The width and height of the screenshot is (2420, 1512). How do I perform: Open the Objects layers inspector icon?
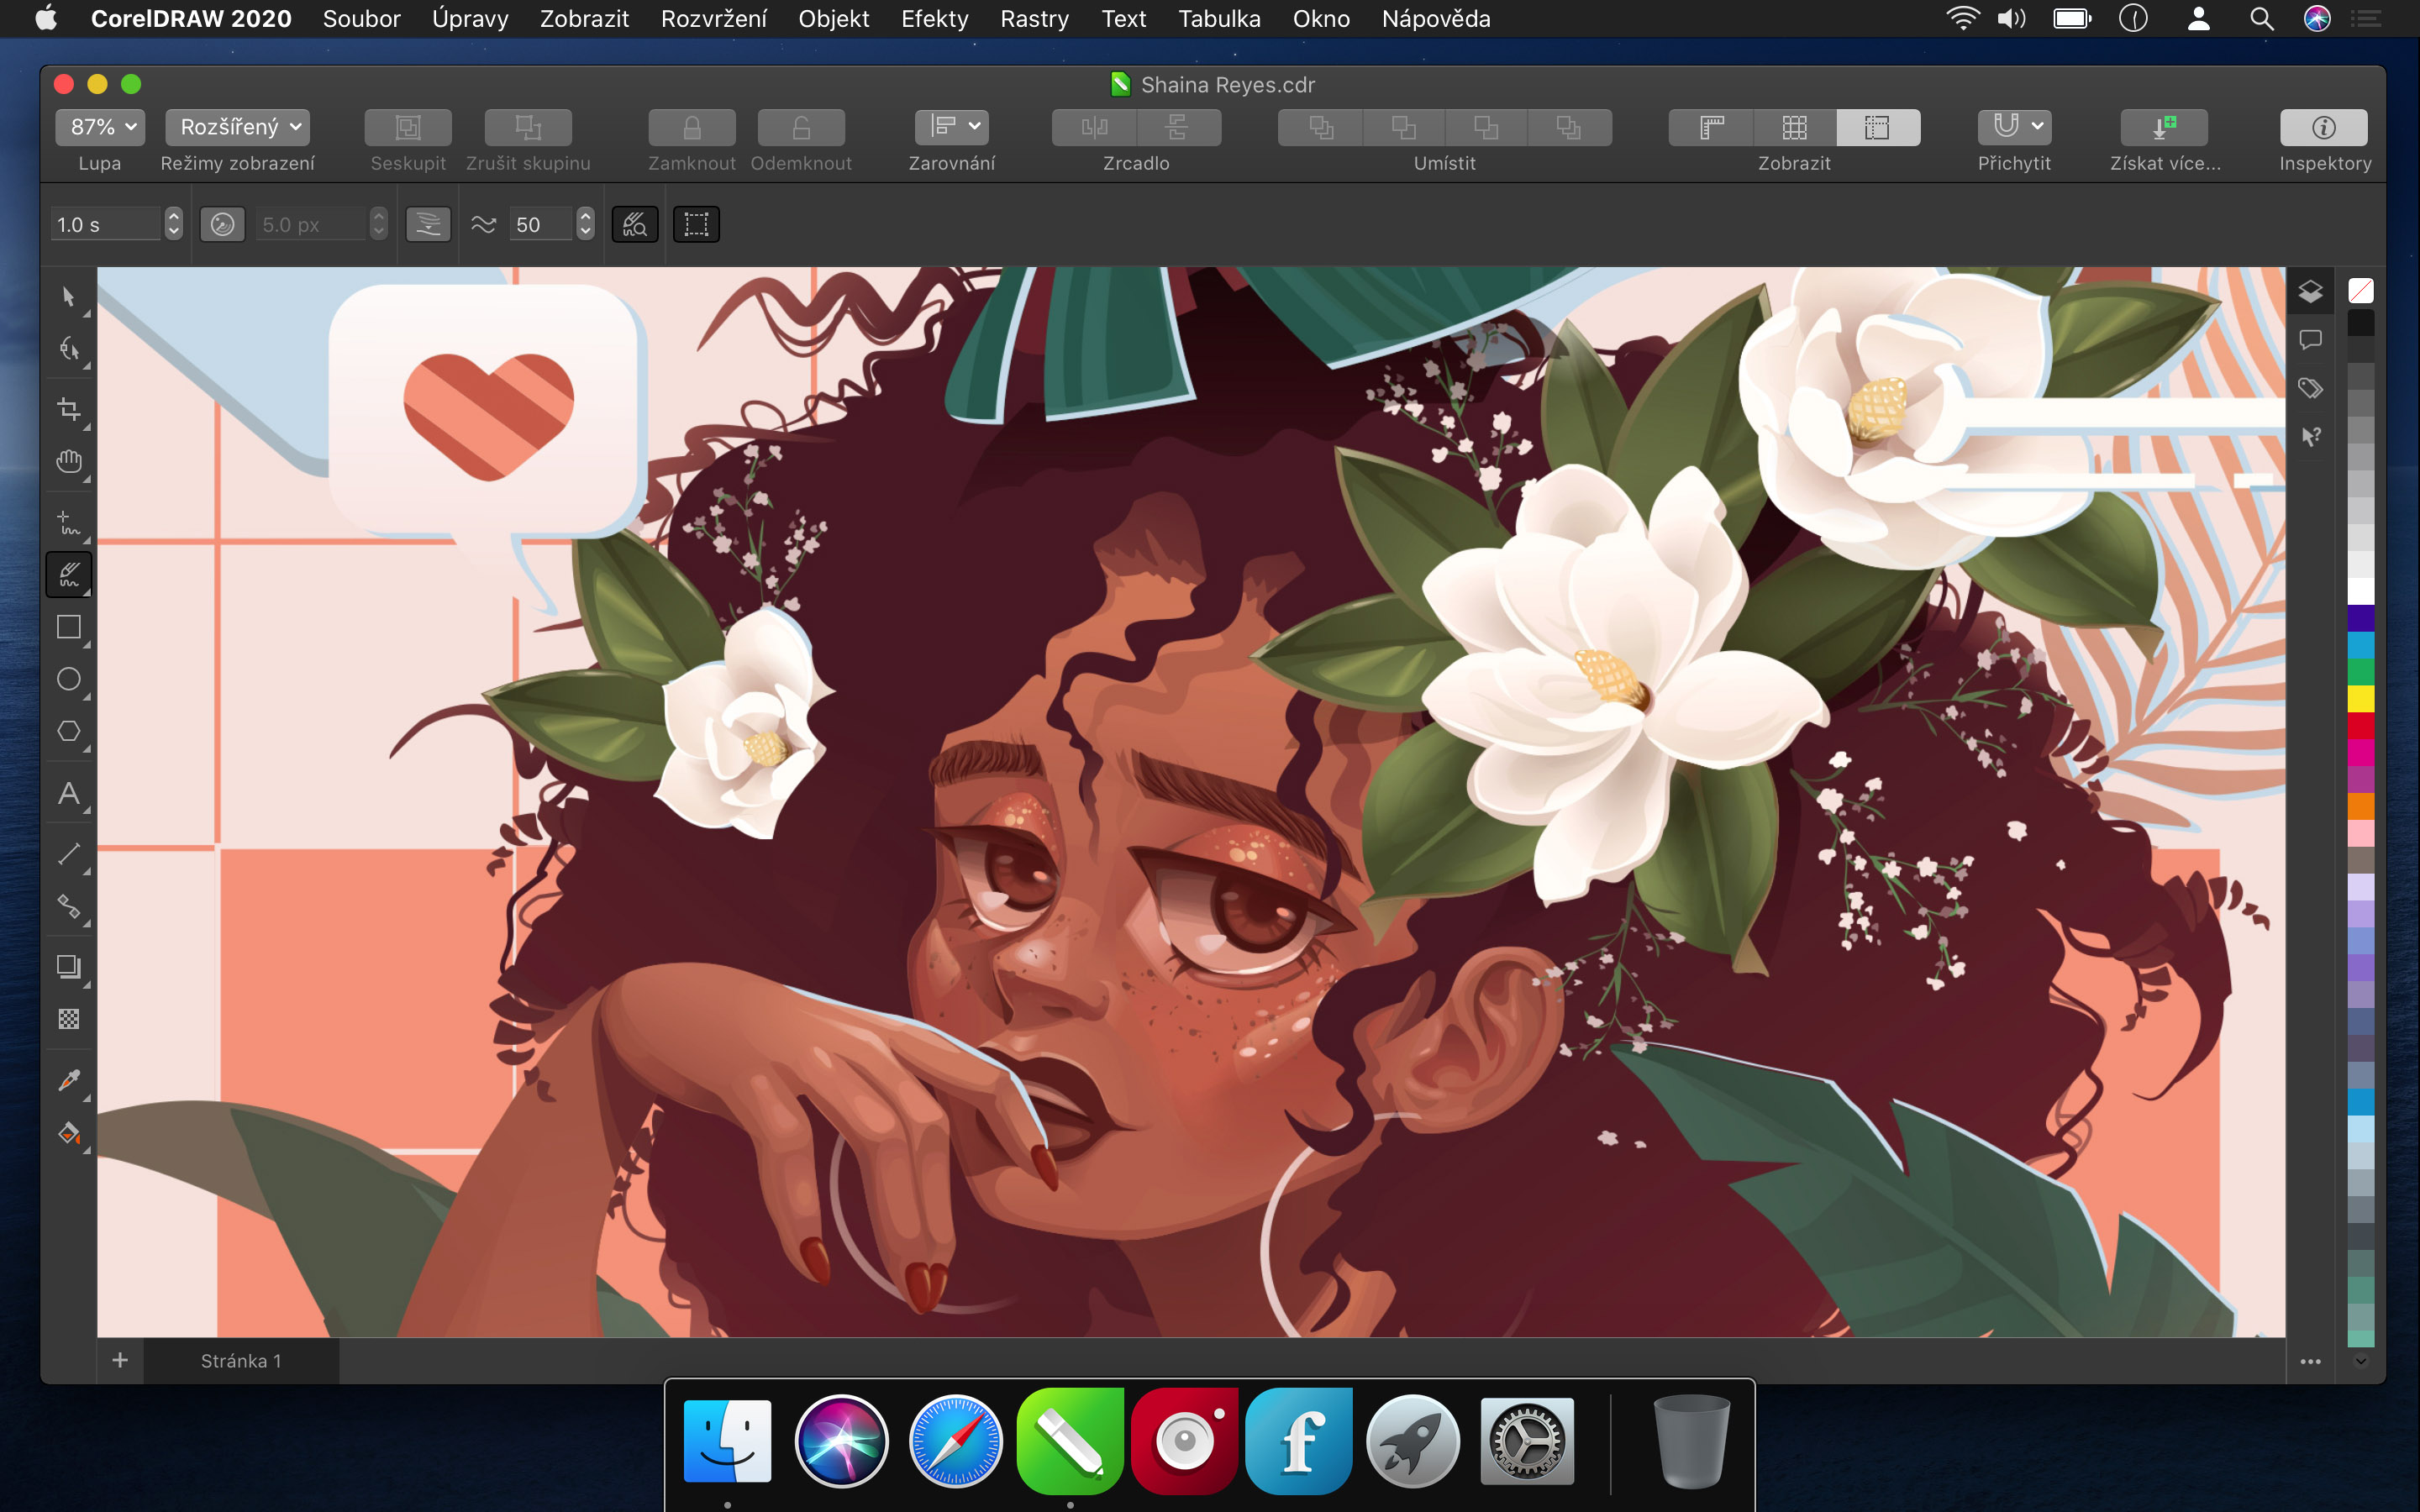pos(2310,292)
